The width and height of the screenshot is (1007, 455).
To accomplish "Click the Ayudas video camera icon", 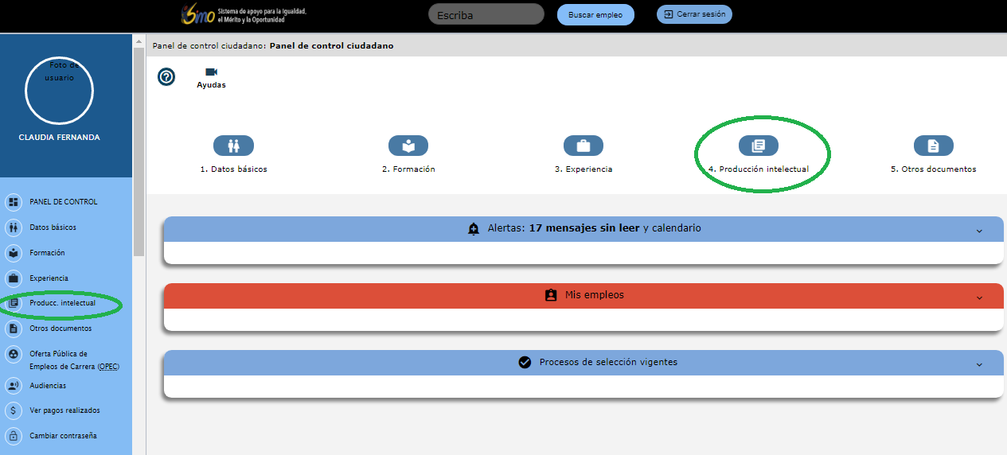I will pos(211,72).
